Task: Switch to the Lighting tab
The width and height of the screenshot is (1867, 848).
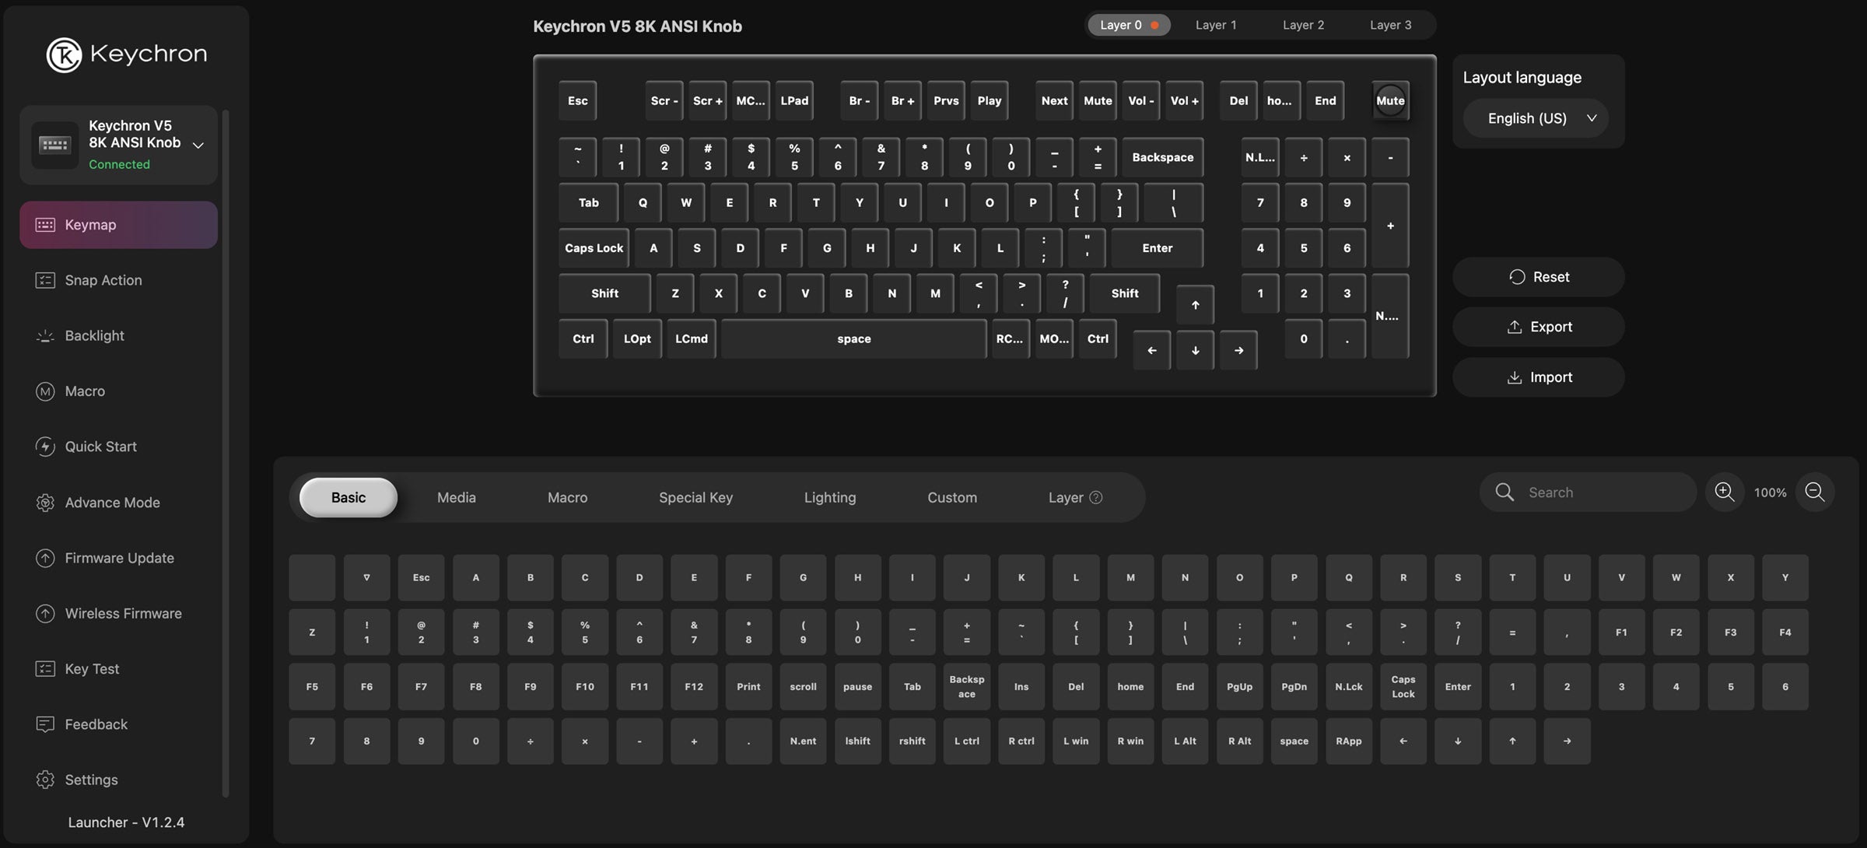Action: coord(829,497)
